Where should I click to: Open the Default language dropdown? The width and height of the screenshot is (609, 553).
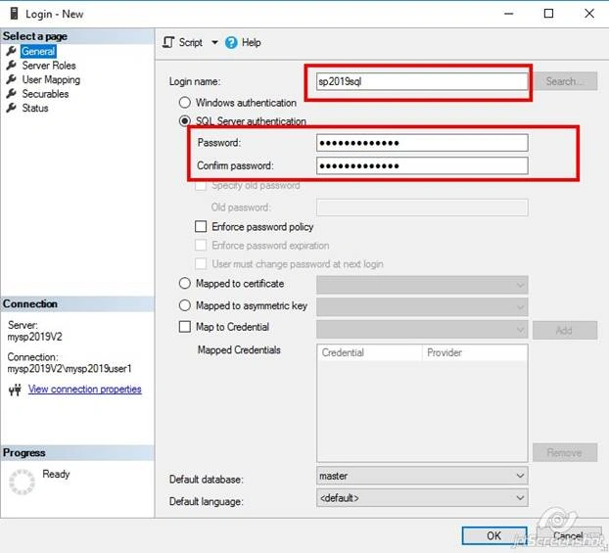coord(422,498)
